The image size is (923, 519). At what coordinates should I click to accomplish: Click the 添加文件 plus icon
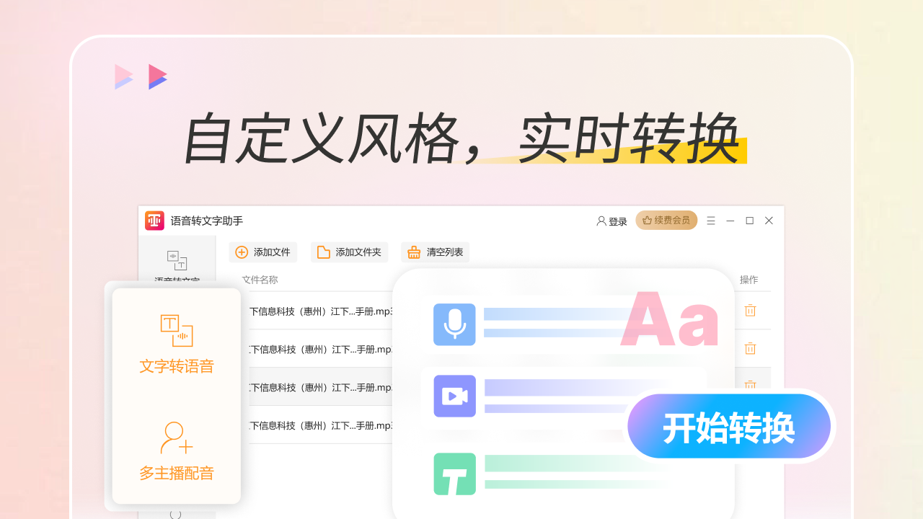tap(242, 252)
